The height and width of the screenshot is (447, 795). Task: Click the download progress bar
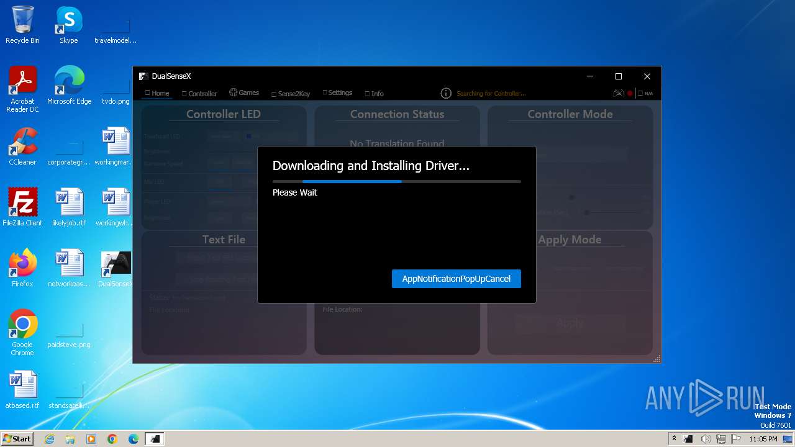[396, 181]
